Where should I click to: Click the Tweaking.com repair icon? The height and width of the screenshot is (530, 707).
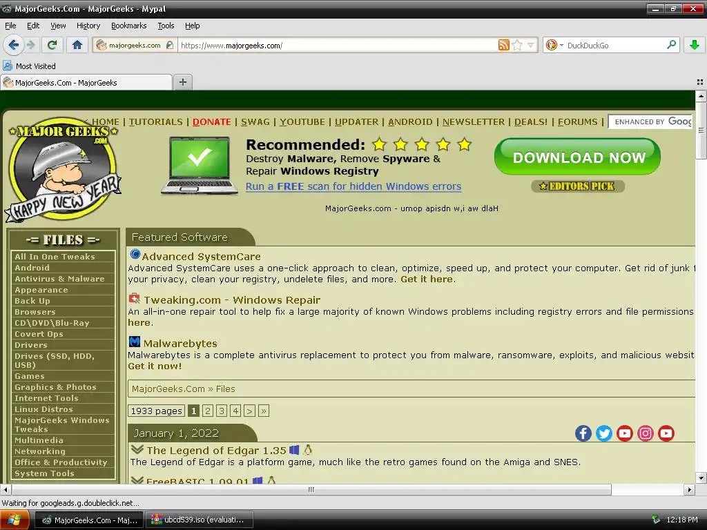point(135,298)
